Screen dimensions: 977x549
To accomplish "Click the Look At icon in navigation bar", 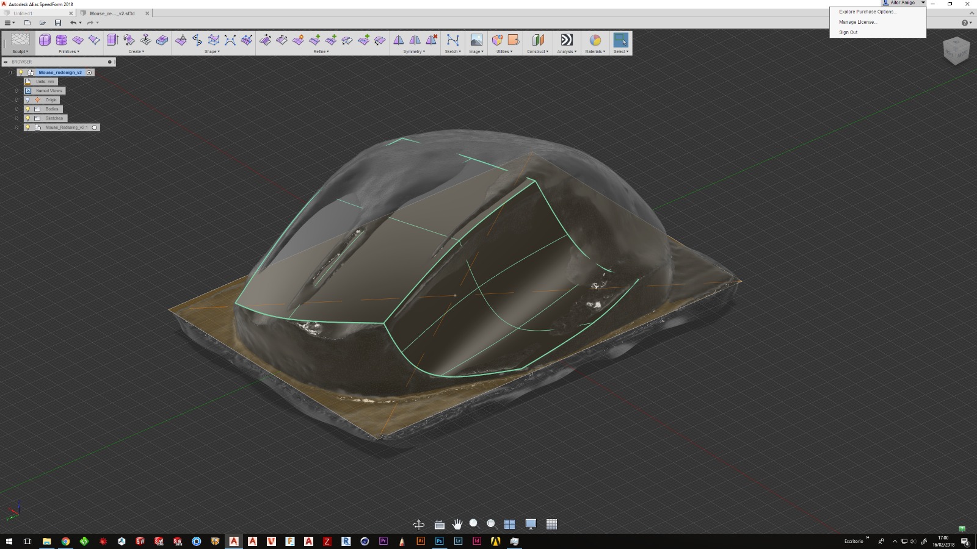I will pyautogui.click(x=439, y=524).
